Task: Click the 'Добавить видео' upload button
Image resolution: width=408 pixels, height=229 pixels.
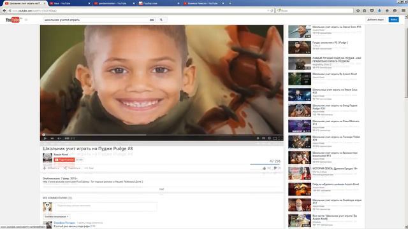Action: click(375, 20)
